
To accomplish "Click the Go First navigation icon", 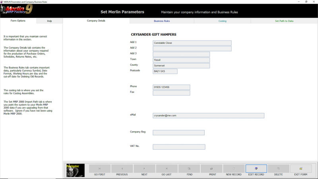I will click(99, 169).
